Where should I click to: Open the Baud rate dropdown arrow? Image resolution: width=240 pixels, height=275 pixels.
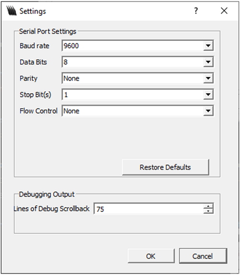(x=208, y=46)
